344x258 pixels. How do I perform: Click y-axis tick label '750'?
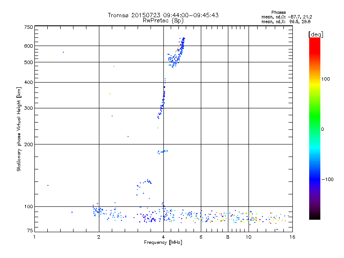point(28,27)
